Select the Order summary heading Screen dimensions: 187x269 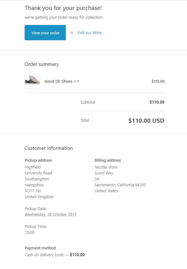click(42, 64)
